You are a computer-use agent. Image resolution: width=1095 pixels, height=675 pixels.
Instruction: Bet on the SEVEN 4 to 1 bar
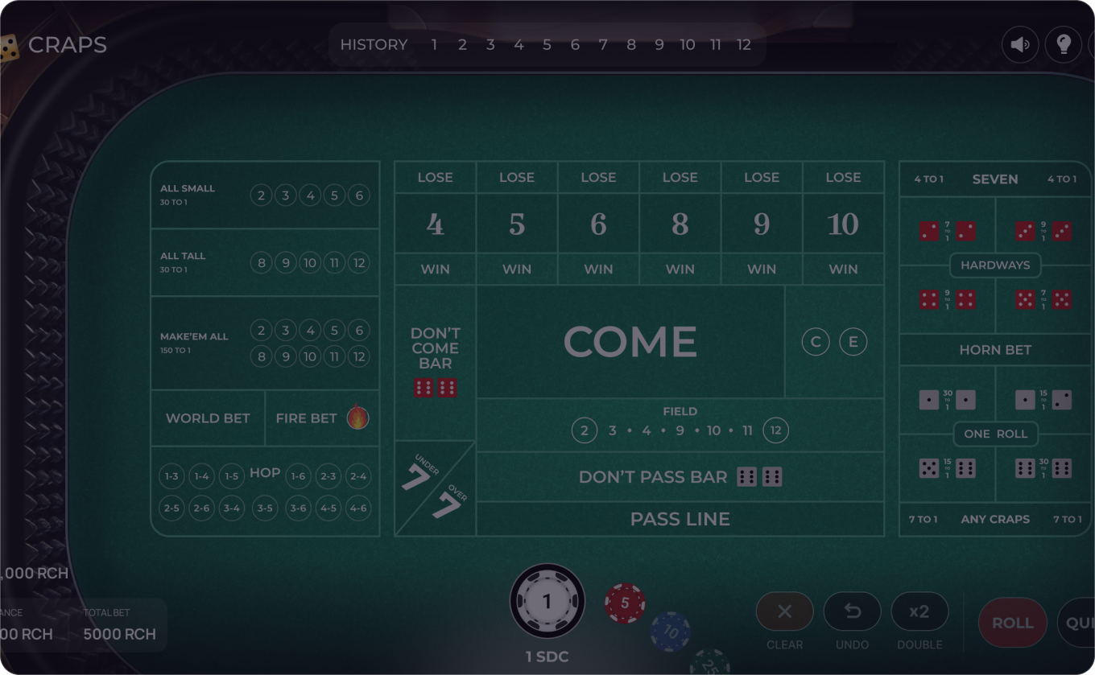(x=995, y=179)
